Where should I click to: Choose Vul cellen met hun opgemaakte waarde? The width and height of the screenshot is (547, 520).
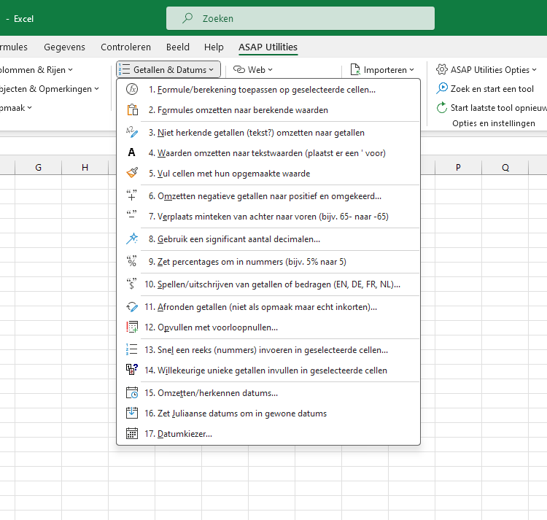point(268,174)
